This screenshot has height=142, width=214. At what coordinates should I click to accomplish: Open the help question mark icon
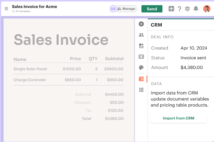179,9
